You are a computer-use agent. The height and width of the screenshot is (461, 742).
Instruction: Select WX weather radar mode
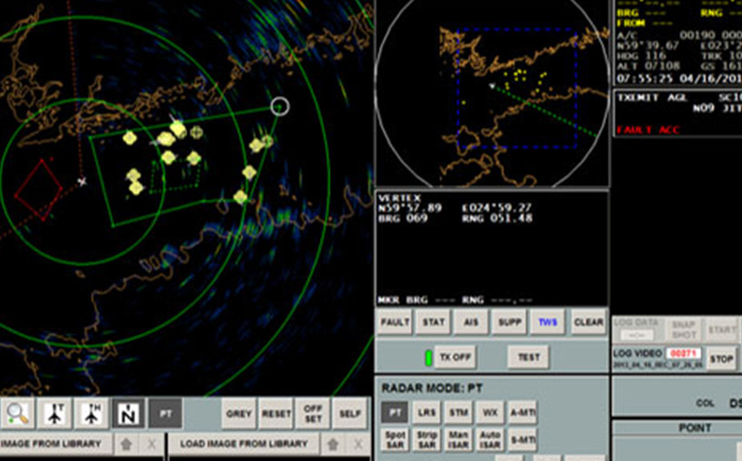(490, 413)
